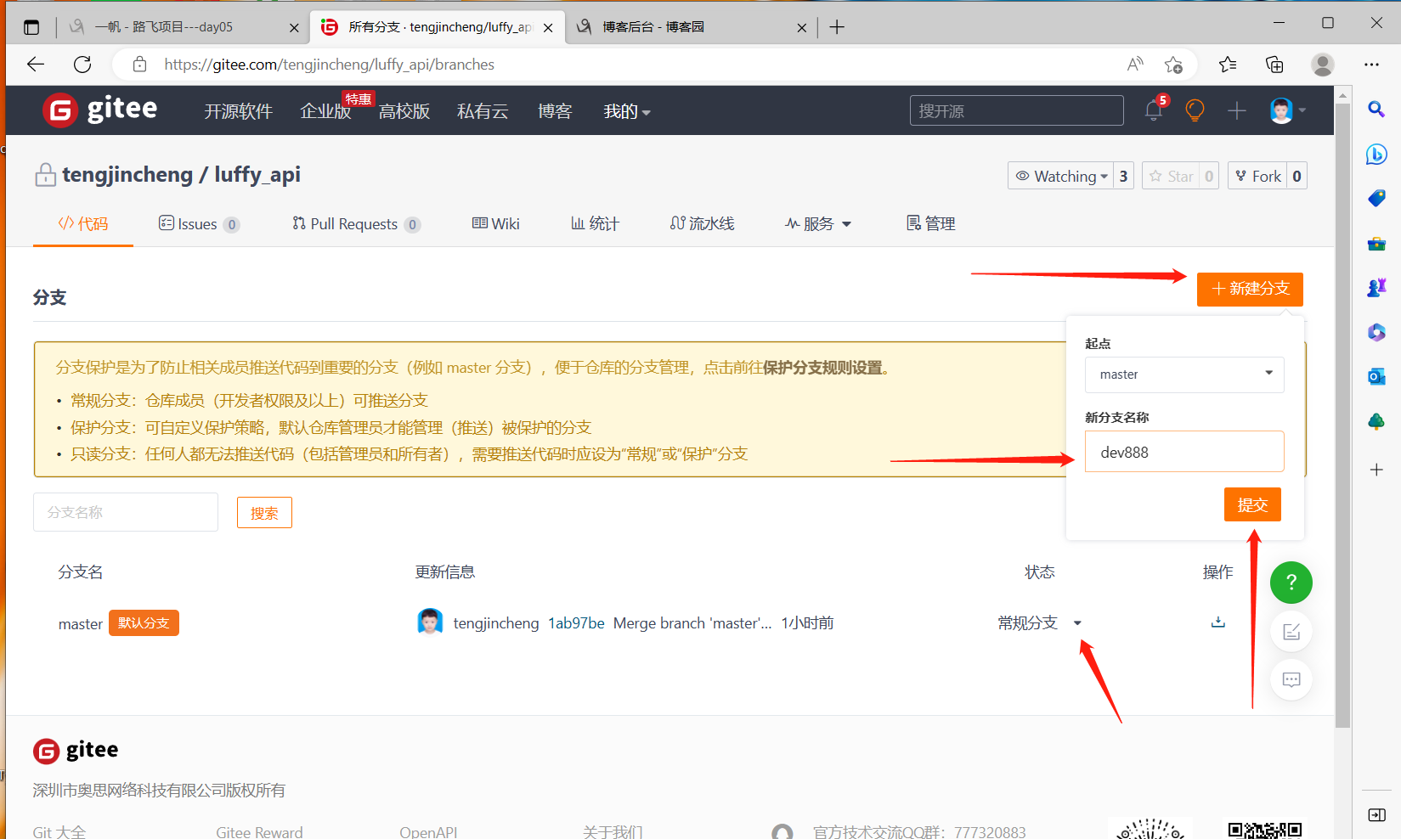Open Outlook icon in sidebar
The height and width of the screenshot is (839, 1401).
(1376, 376)
